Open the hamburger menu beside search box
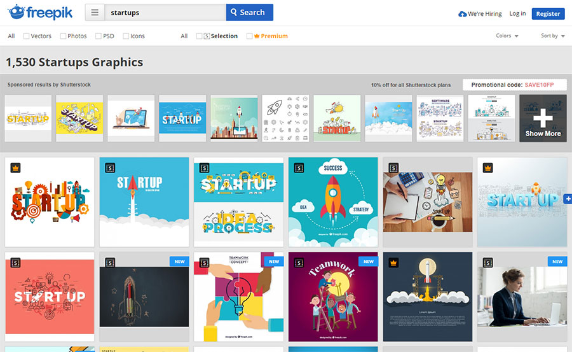 pyautogui.click(x=95, y=13)
